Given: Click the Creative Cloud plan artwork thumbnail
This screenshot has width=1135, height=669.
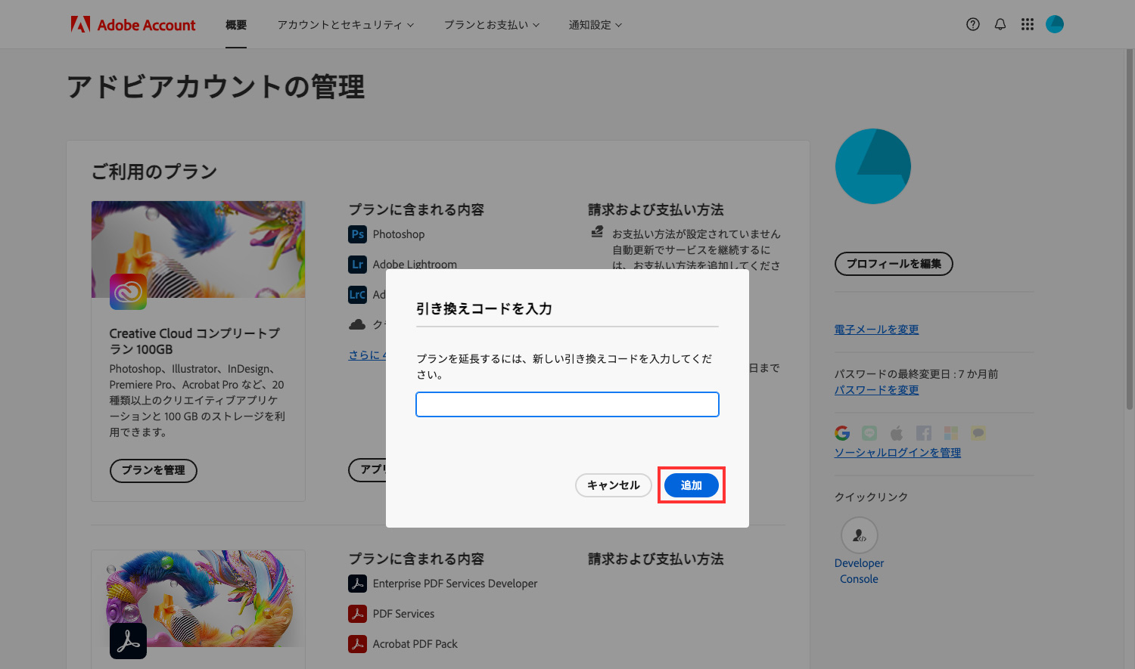Looking at the screenshot, I should [x=198, y=249].
